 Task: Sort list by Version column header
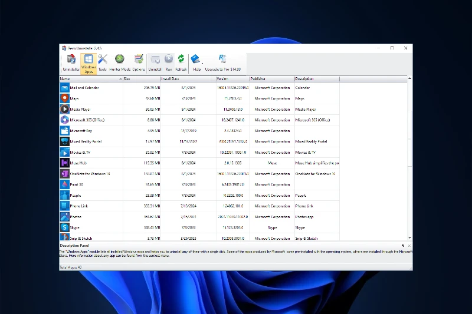coord(233,79)
